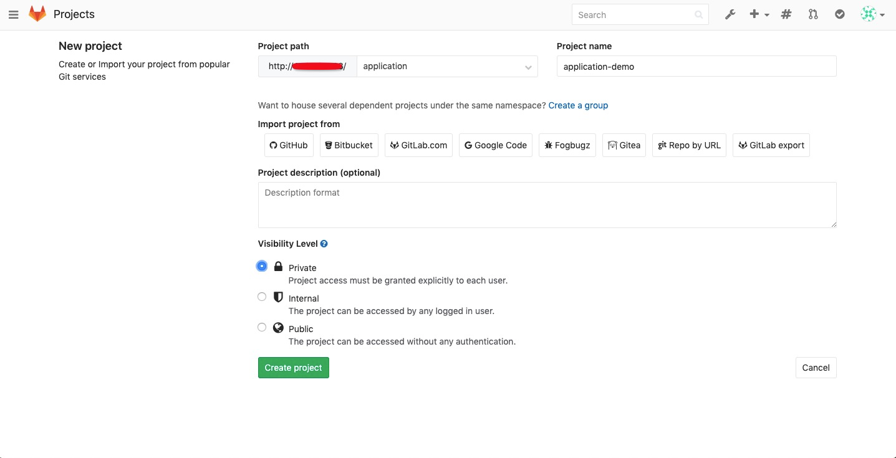Expand the application namespace dropdown
896x458 pixels.
coord(447,66)
